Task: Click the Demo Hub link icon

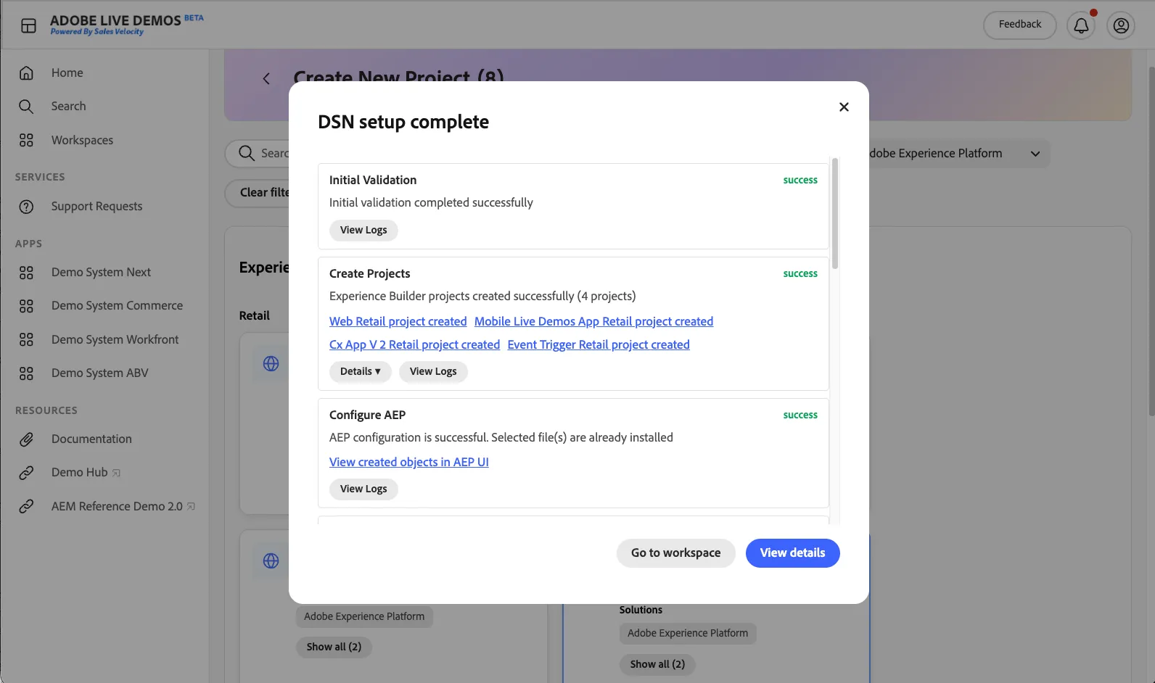Action: pos(26,473)
